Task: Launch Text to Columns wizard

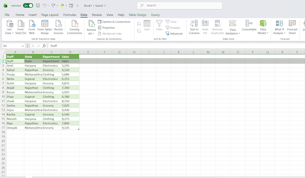Action: coord(194,27)
